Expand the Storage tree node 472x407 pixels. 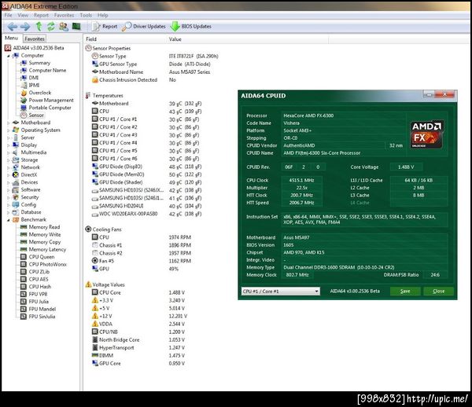click(9, 160)
